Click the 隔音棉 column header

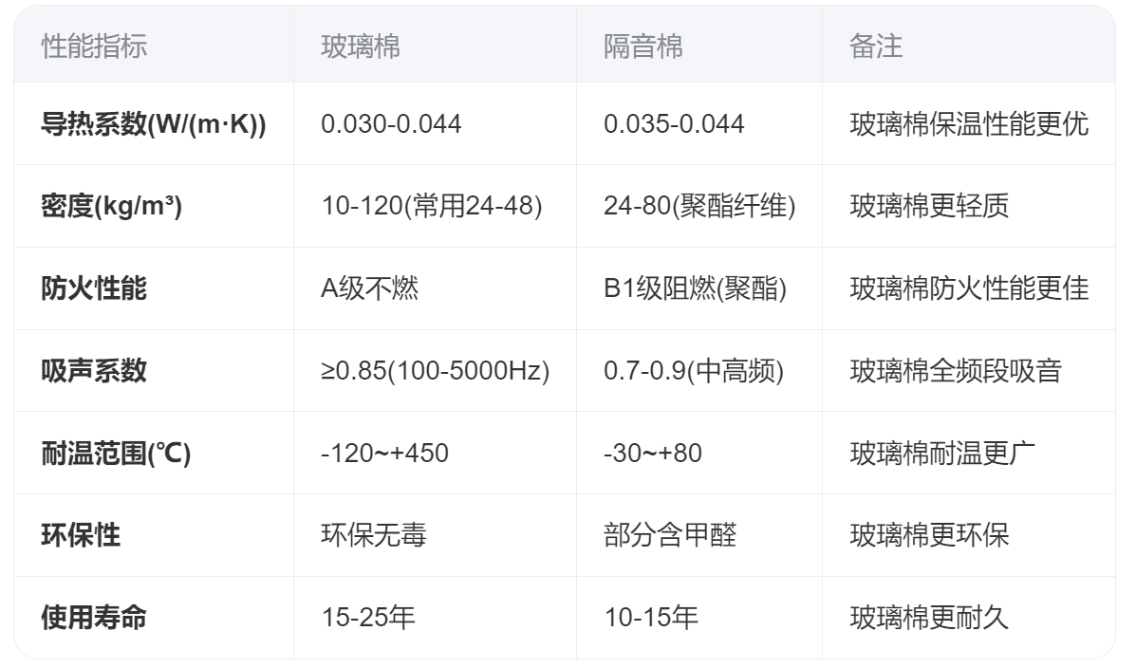(x=642, y=46)
